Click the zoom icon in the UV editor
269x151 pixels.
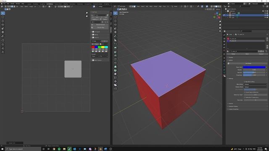[x=87, y=13]
